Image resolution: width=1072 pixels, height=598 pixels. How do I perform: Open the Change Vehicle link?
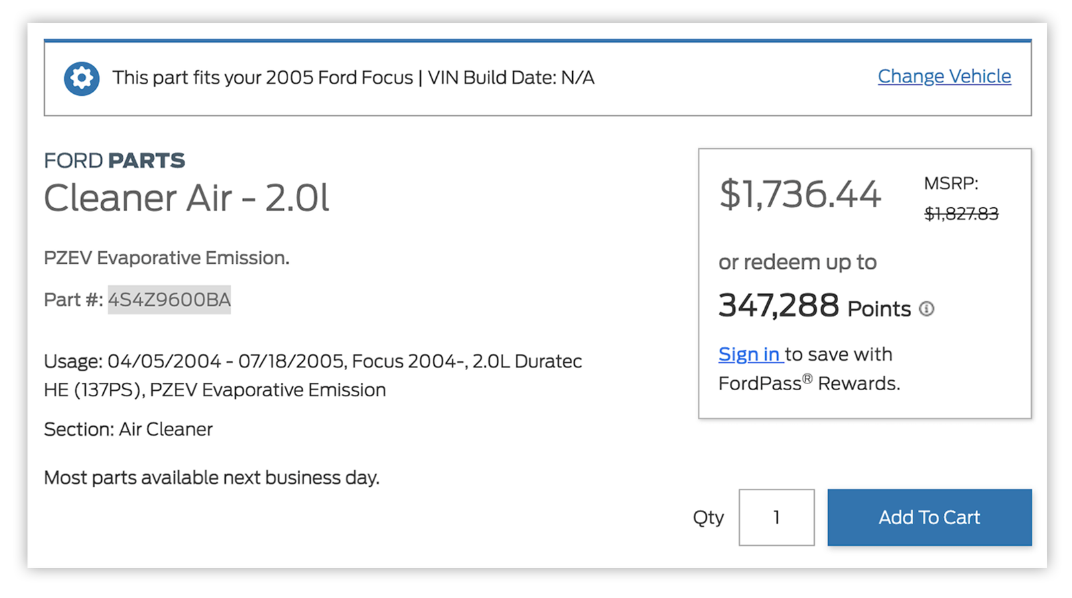tap(944, 76)
